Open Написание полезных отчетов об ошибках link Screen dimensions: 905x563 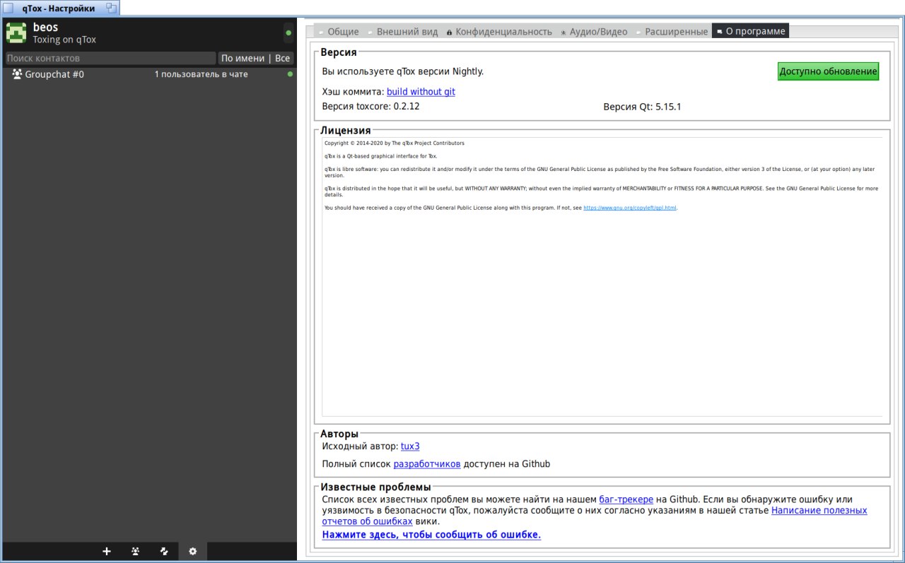(819, 510)
